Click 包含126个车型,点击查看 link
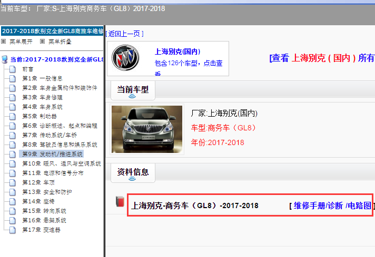Viewport: 375px width, 257px height. point(189,67)
